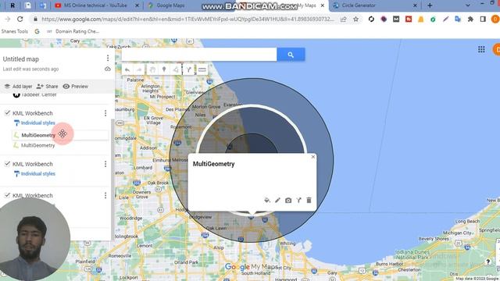The image size is (500, 281).
Task: Close the Circle Generator tab
Action: (x=415, y=5)
